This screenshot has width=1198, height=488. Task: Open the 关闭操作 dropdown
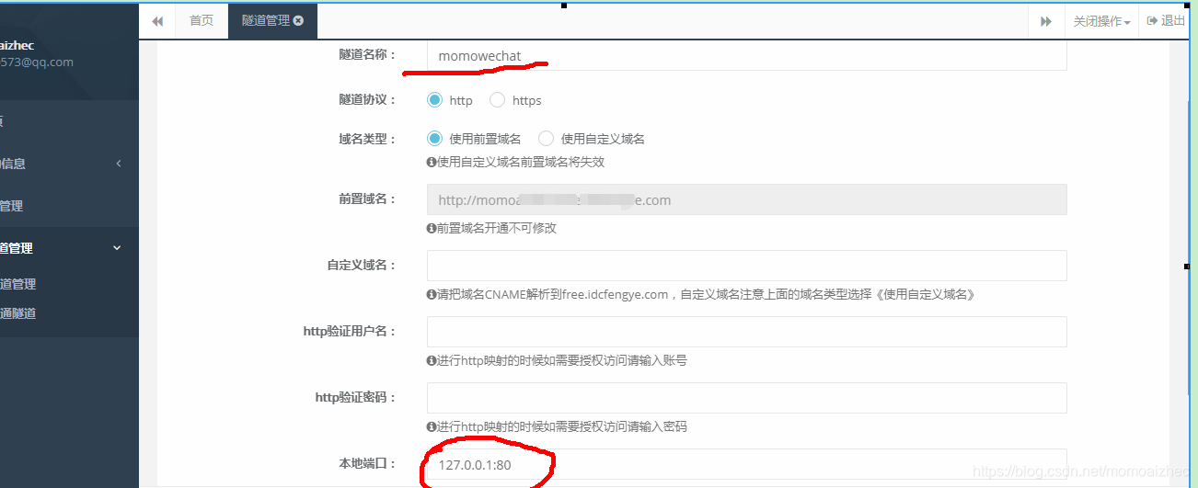[x=1101, y=21]
